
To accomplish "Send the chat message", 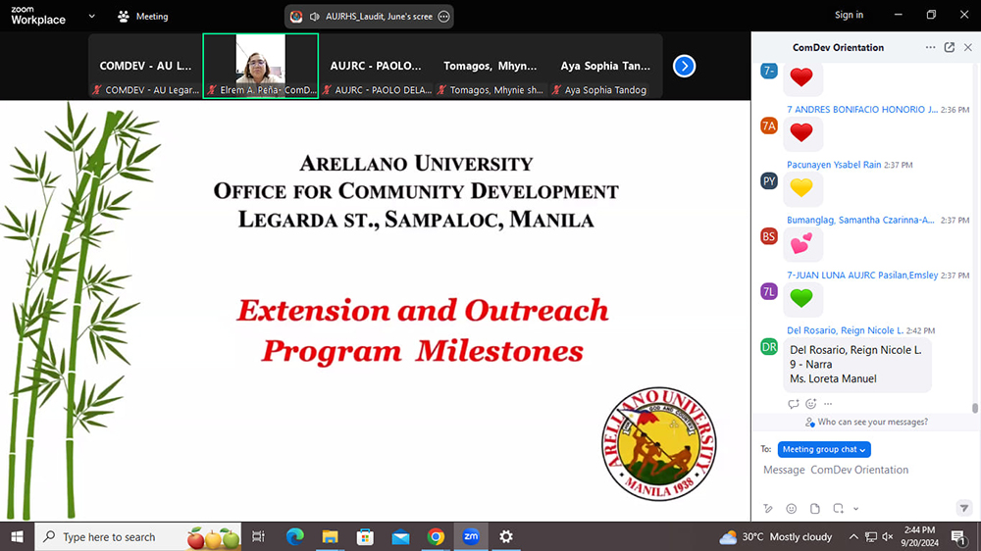I will tap(964, 509).
